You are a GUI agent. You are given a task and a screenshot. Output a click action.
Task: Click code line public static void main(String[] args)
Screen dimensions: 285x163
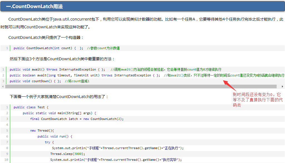point(60,113)
